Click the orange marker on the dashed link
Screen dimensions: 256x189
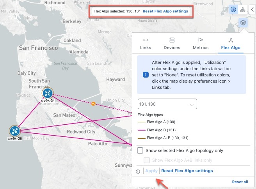click(x=93, y=104)
